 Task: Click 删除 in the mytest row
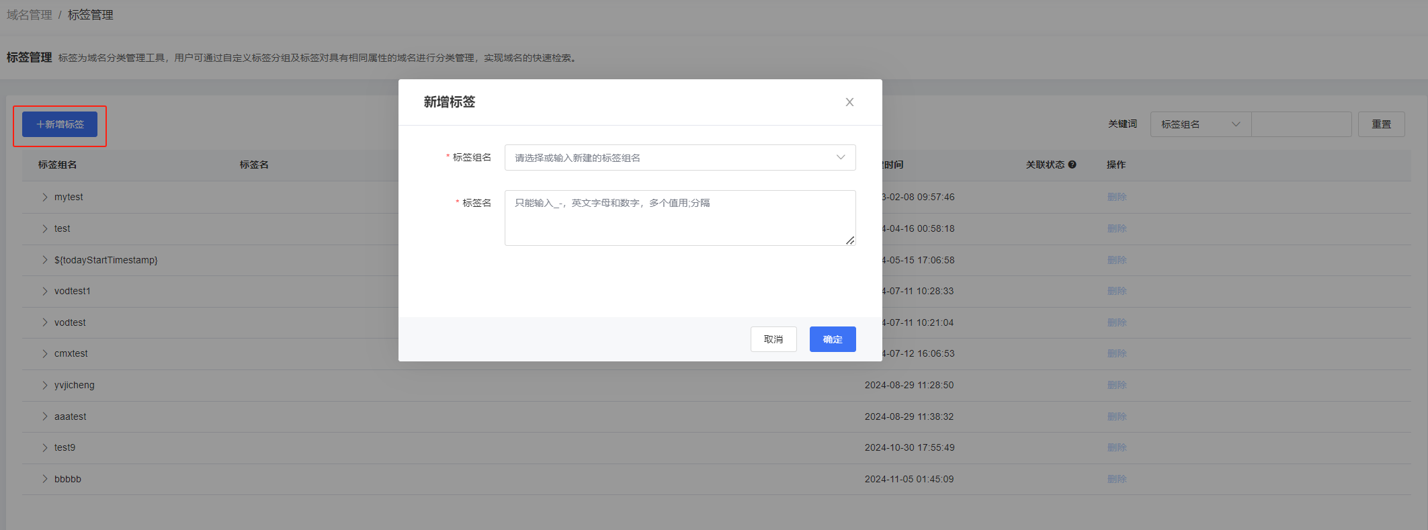pyautogui.click(x=1117, y=197)
